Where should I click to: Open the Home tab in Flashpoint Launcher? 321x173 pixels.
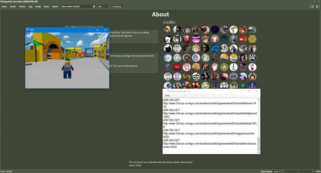click(4, 7)
